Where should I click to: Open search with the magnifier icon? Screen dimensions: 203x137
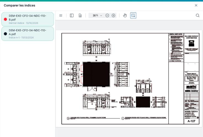197,16
